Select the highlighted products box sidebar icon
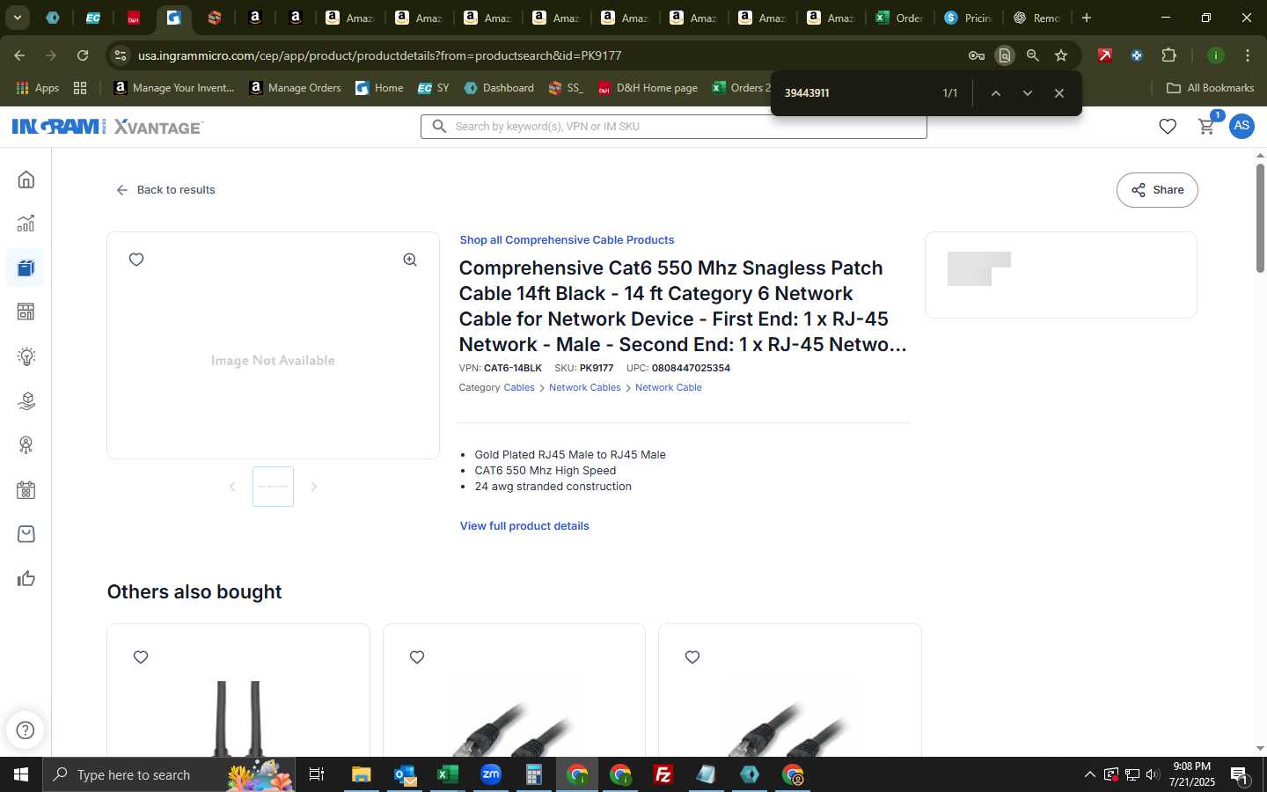This screenshot has height=792, width=1267. pos(26,268)
